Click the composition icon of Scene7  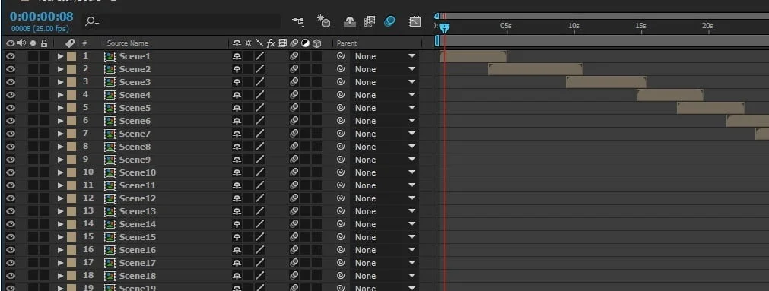(x=110, y=134)
